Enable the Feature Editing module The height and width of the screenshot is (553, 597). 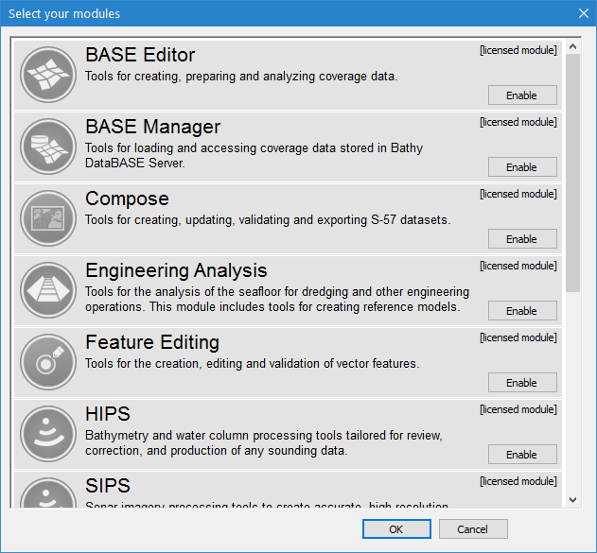pyautogui.click(x=521, y=383)
